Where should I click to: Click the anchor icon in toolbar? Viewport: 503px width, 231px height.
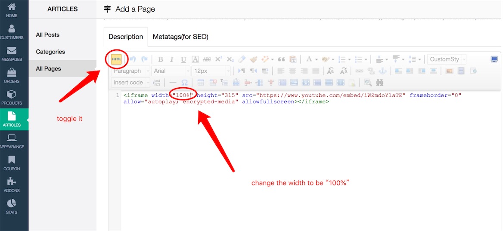tap(382, 71)
